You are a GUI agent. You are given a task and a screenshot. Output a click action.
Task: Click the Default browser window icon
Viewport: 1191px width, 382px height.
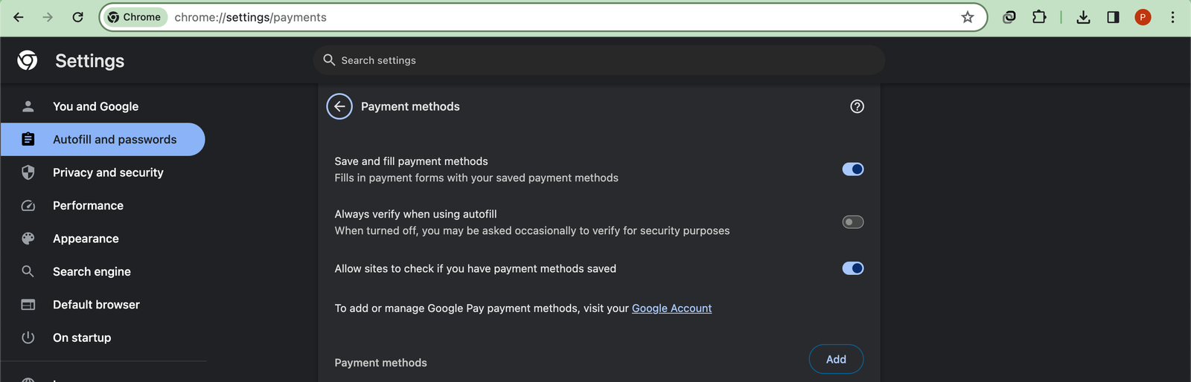[28, 305]
